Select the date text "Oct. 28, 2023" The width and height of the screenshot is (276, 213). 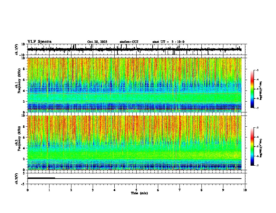(97, 42)
